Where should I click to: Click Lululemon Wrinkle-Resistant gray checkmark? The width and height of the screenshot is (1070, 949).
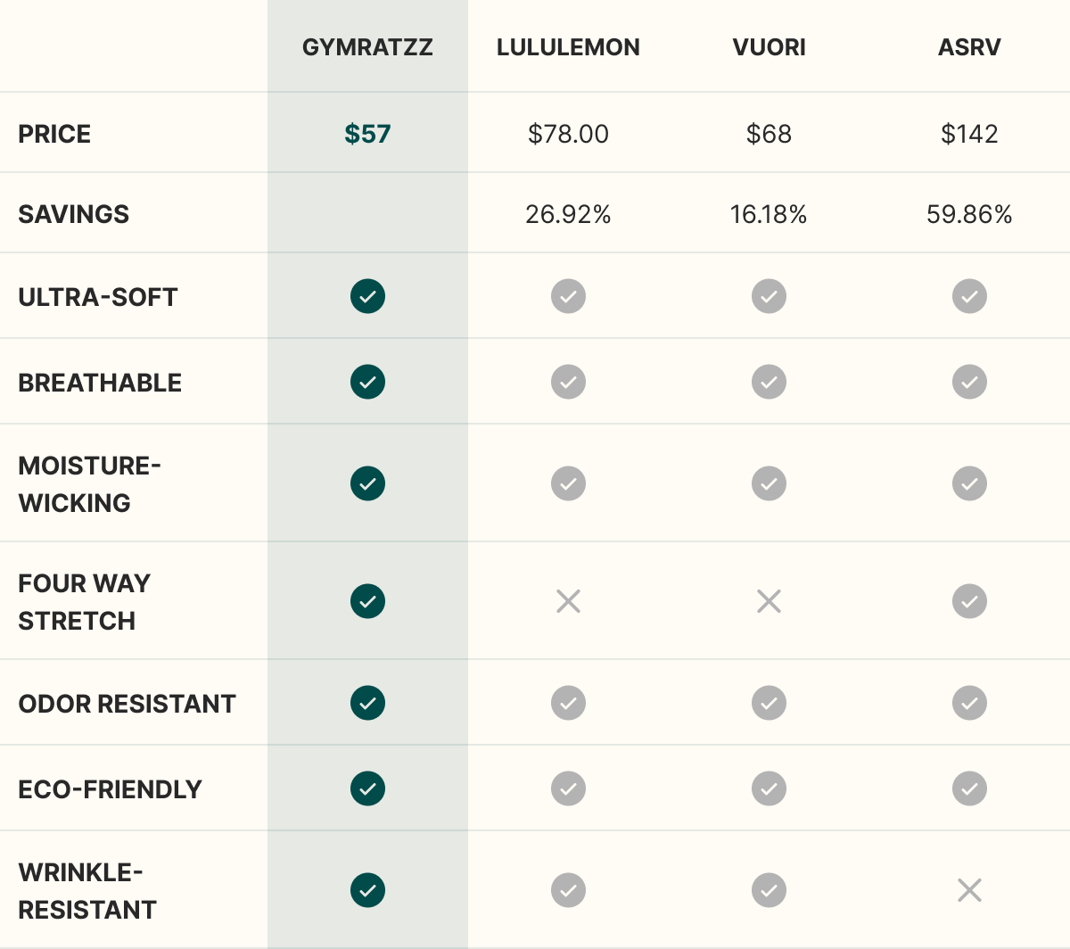[x=568, y=890]
